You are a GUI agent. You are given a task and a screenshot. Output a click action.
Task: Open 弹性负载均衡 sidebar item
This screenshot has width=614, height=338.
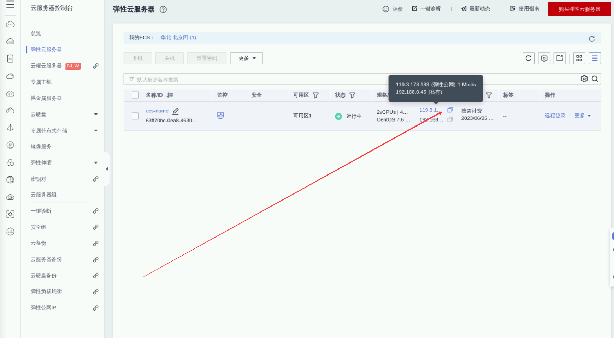click(x=46, y=291)
